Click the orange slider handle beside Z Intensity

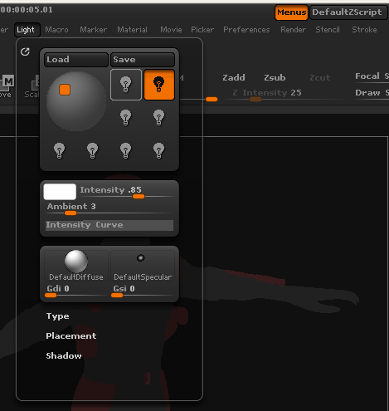[212, 99]
